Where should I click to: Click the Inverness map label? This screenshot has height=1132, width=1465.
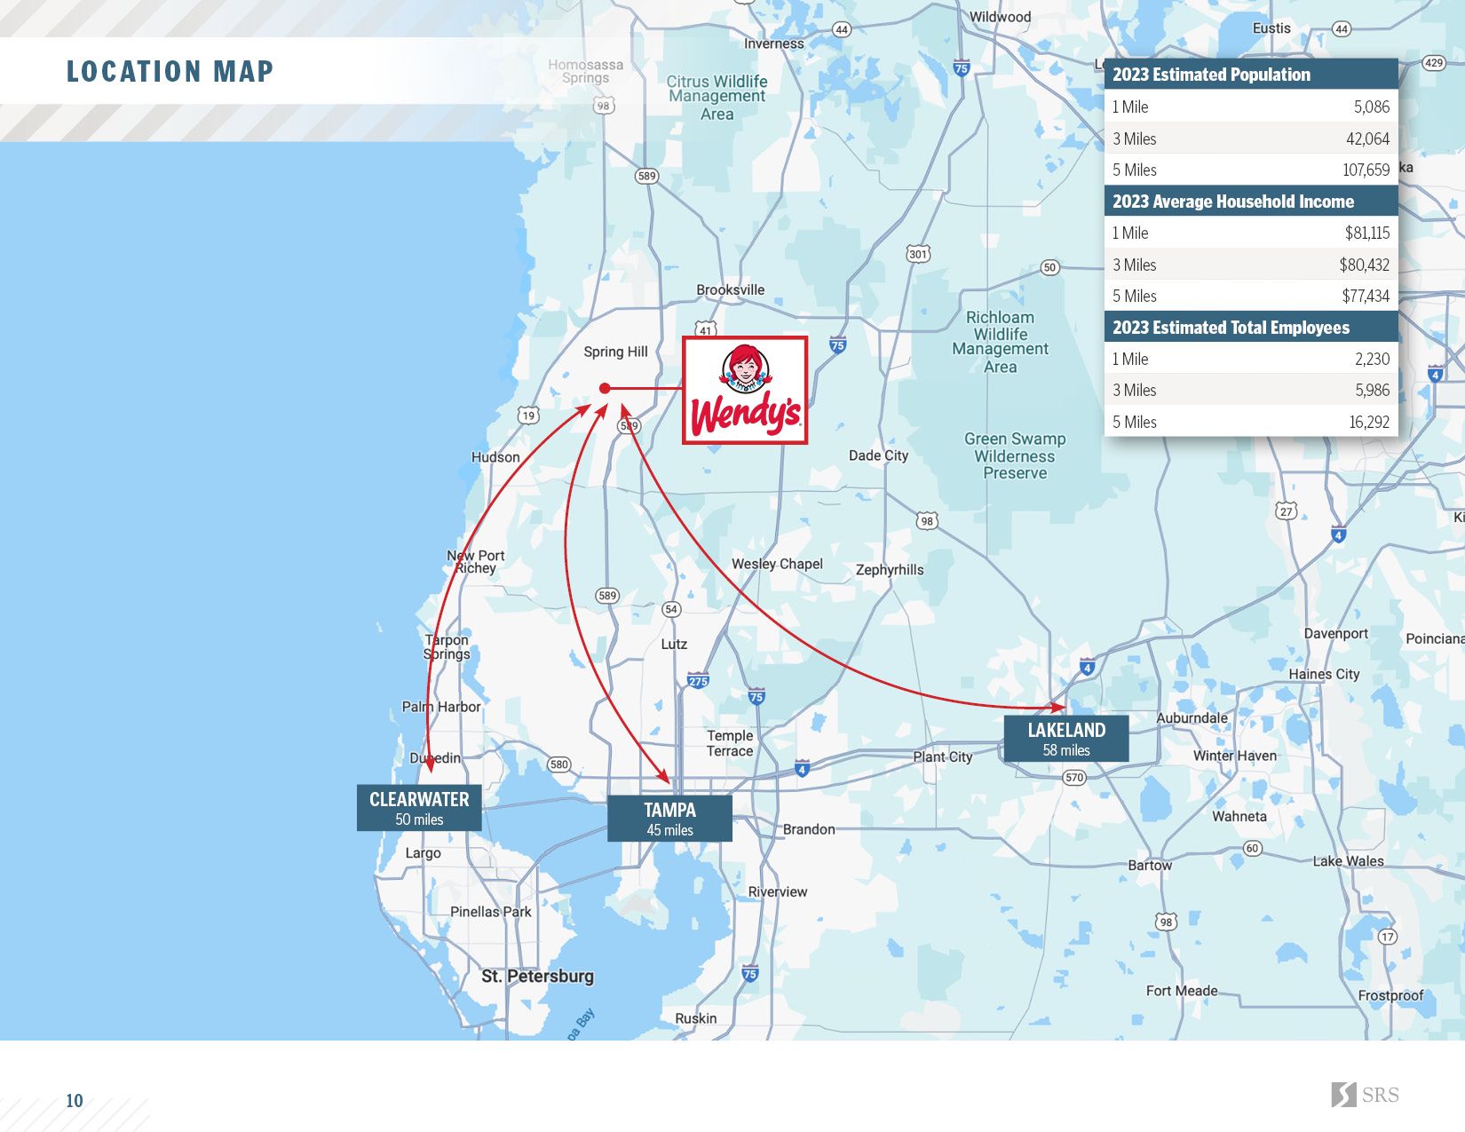point(773,44)
